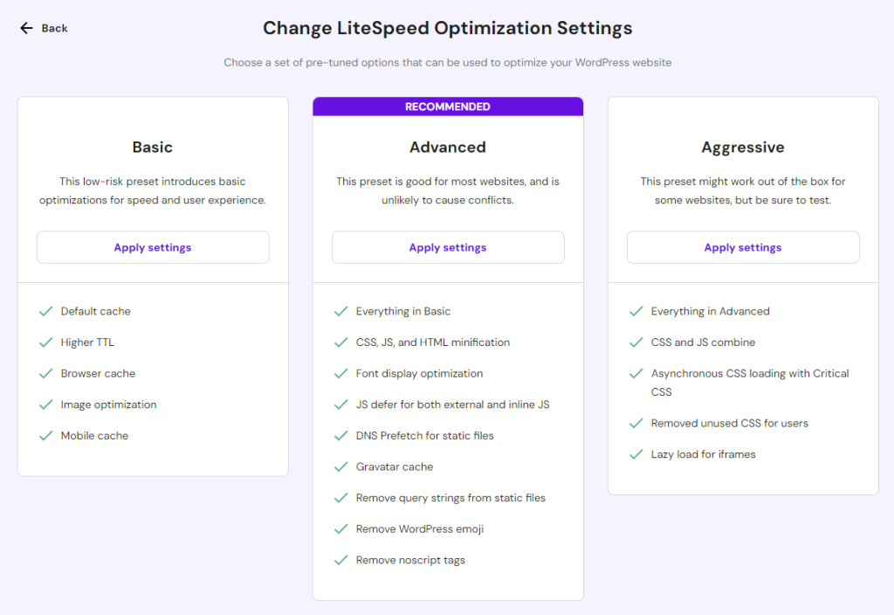Viewport: 894px width, 615px height.
Task: Apply settings for the Basic preset
Action: (x=152, y=247)
